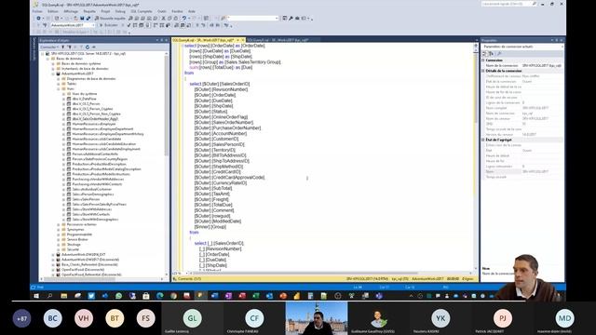Select the OpenFactFood database node
Viewport: 596px width, 335px height.
click(x=83, y=269)
